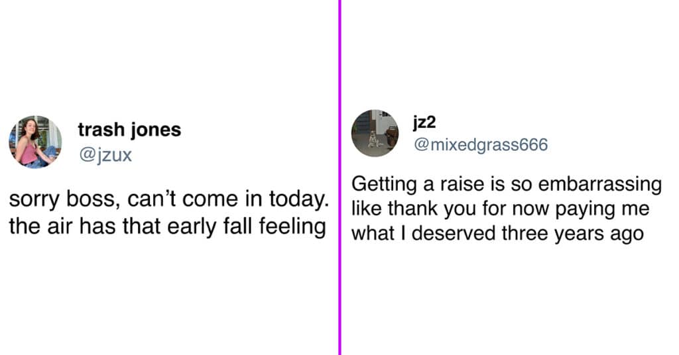
Task: Open trash jones's profile picture
Action: coord(36,142)
